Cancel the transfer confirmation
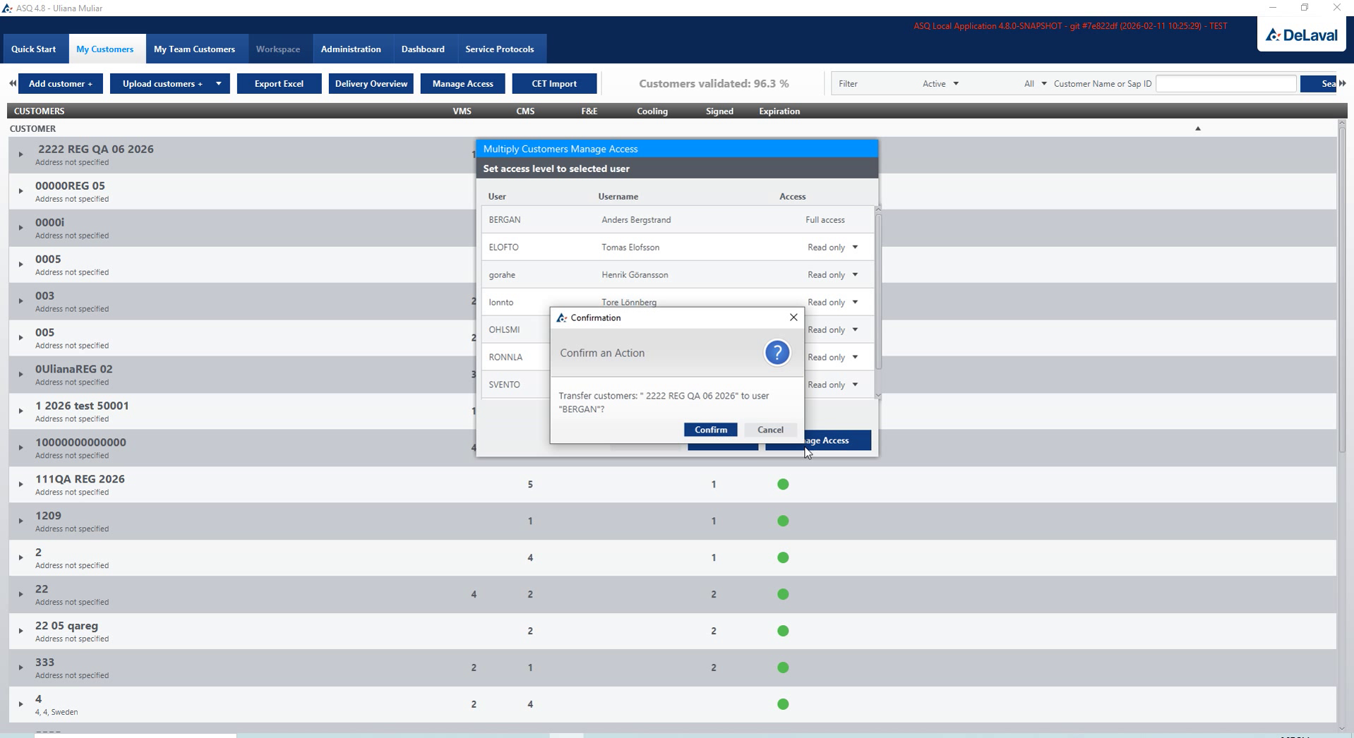Screen dimensions: 1354x738 tap(770, 430)
